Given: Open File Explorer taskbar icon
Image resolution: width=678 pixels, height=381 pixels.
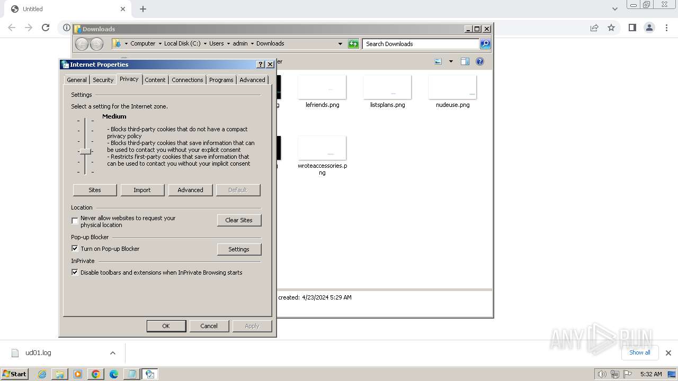Looking at the screenshot, I should click(60, 374).
